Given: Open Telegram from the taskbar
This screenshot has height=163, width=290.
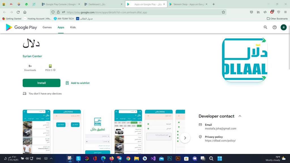Looking at the screenshot, I should 120,158.
